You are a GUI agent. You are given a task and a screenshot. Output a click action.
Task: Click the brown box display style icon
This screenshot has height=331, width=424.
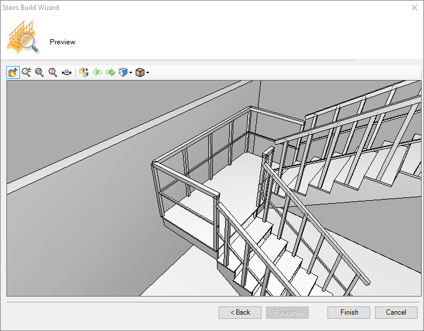(140, 72)
